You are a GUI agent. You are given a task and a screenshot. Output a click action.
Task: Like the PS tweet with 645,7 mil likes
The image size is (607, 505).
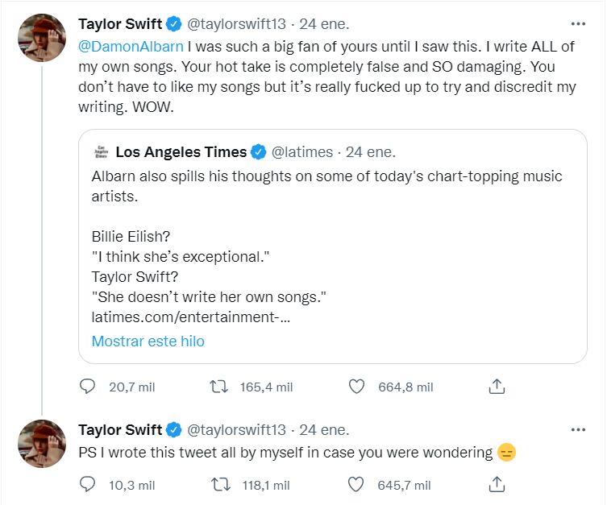pyautogui.click(x=356, y=485)
